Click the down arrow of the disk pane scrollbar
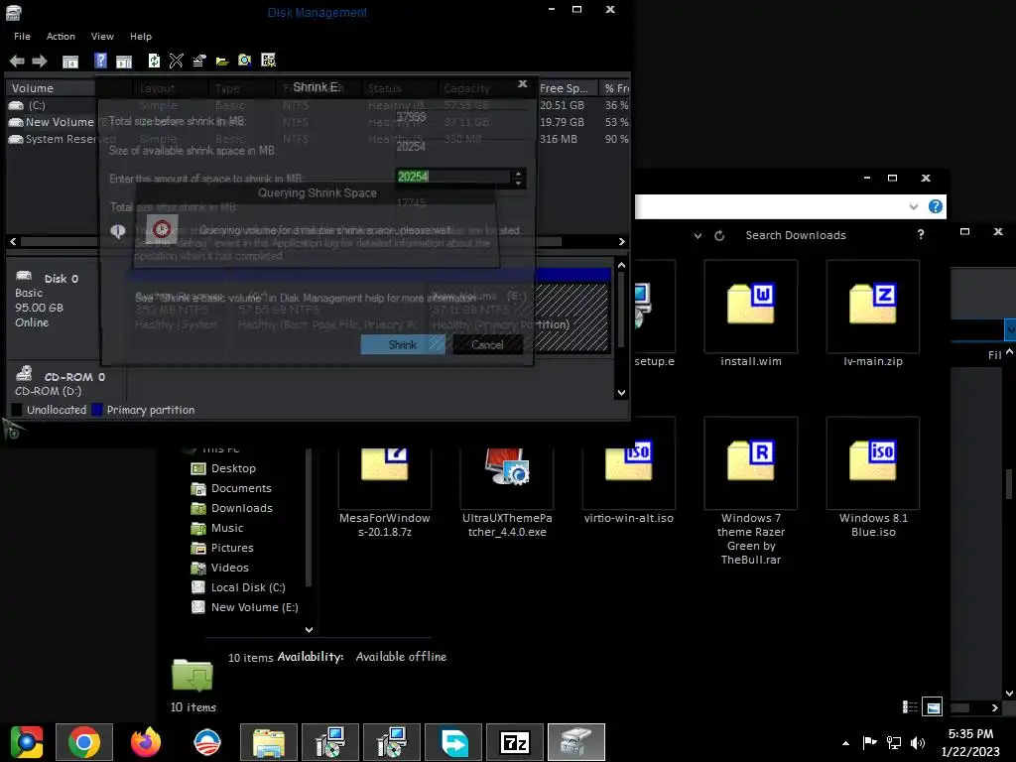The image size is (1016, 762). 621,393
